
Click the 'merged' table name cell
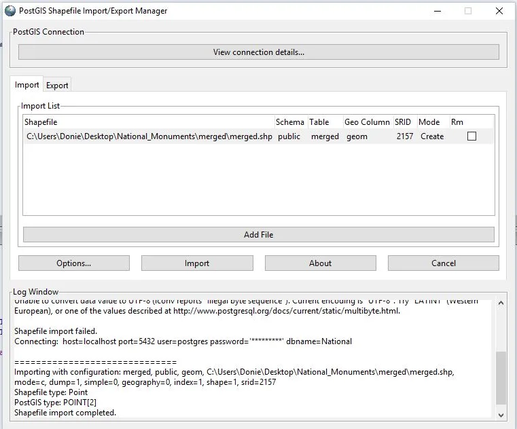(325, 136)
